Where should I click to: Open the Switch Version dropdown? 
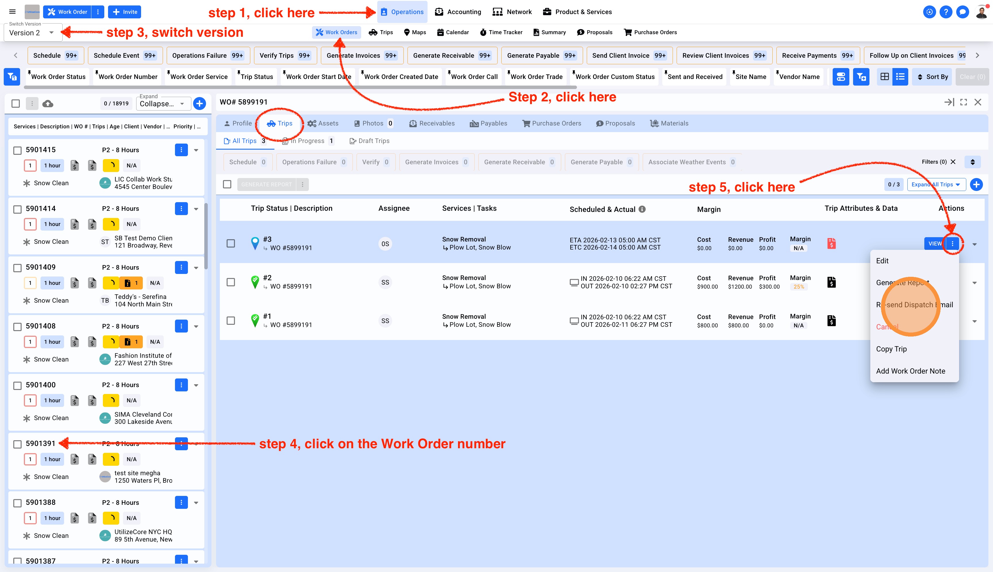pos(33,33)
